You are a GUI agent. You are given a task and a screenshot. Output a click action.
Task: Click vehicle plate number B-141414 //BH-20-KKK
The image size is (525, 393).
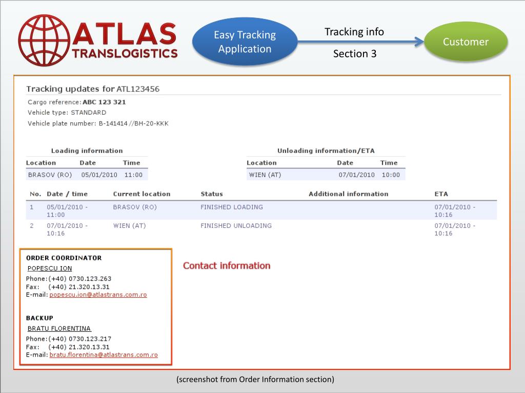coord(134,123)
